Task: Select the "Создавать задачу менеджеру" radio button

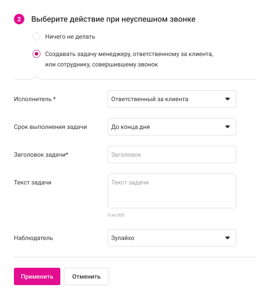Action: coord(36,54)
